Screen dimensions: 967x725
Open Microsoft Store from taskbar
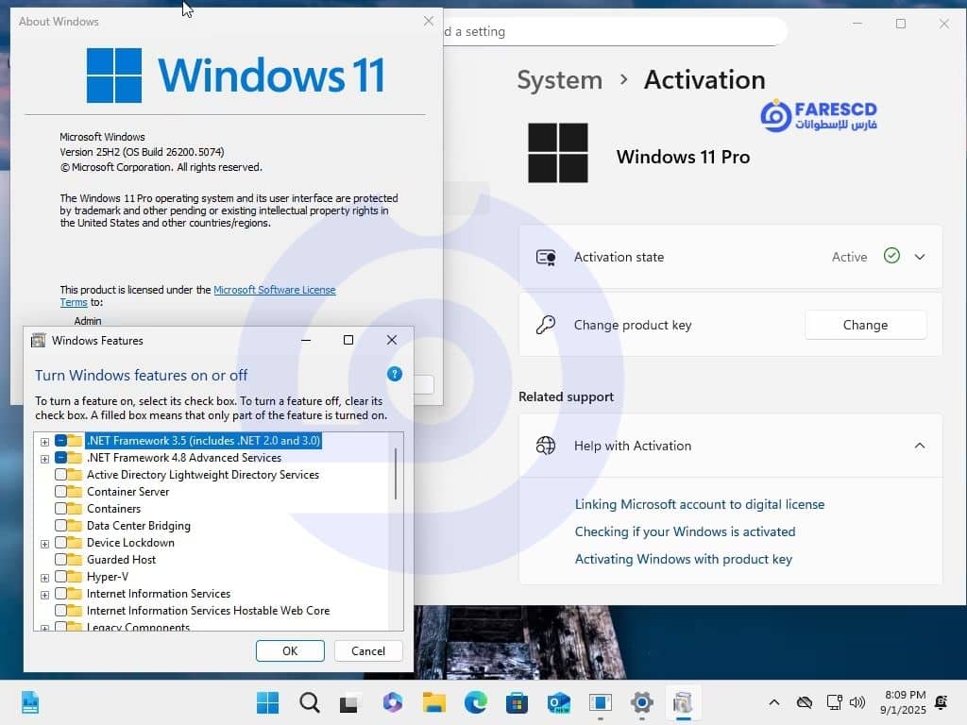coord(517,702)
